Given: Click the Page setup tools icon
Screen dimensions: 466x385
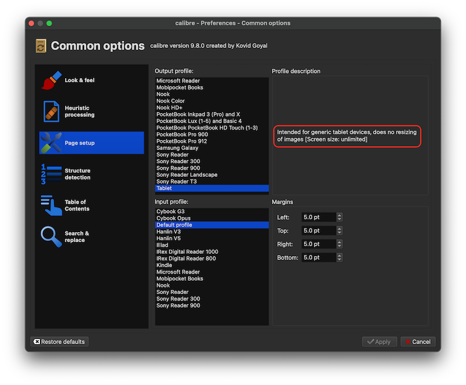Looking at the screenshot, I should click(51, 143).
